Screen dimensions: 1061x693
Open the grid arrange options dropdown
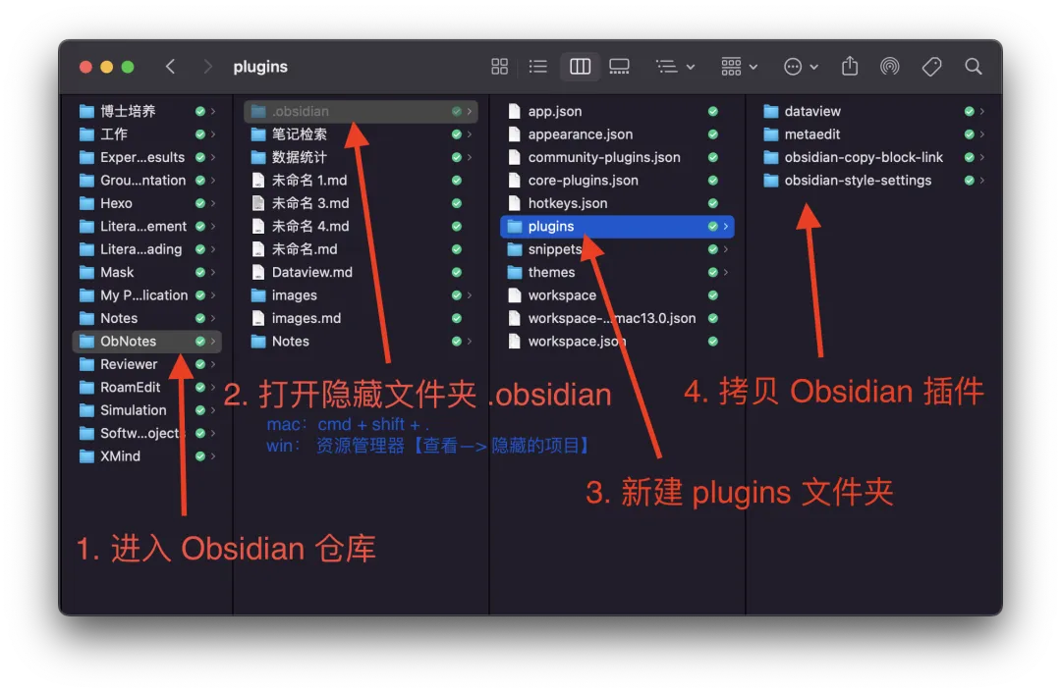click(x=739, y=67)
